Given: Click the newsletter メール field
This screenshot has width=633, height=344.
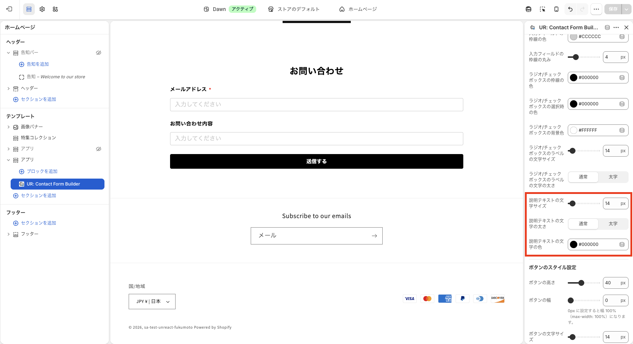Looking at the screenshot, I should [x=317, y=236].
